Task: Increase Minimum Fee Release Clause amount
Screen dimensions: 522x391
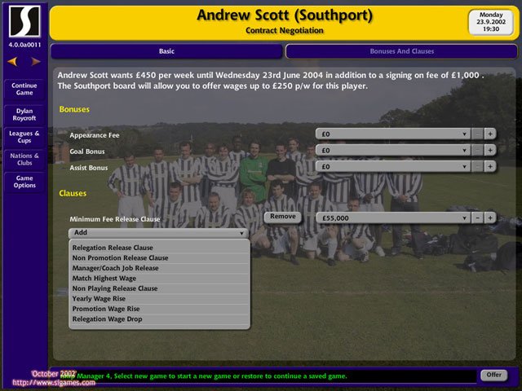Action: (490, 218)
